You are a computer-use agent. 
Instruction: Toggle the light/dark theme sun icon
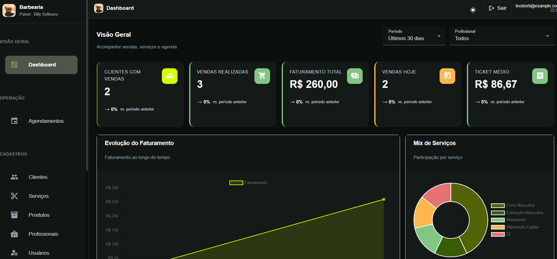point(473,10)
